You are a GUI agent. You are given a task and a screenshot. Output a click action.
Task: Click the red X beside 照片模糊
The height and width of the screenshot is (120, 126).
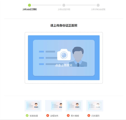click(x=68, y=116)
